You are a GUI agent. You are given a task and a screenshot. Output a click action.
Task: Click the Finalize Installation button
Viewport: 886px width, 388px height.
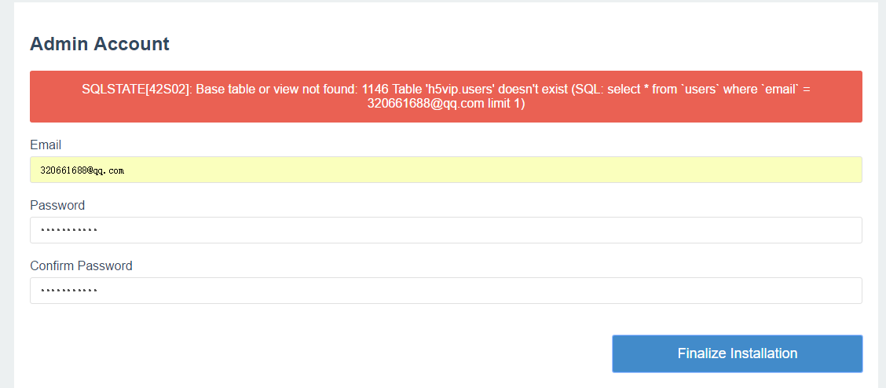(x=737, y=353)
